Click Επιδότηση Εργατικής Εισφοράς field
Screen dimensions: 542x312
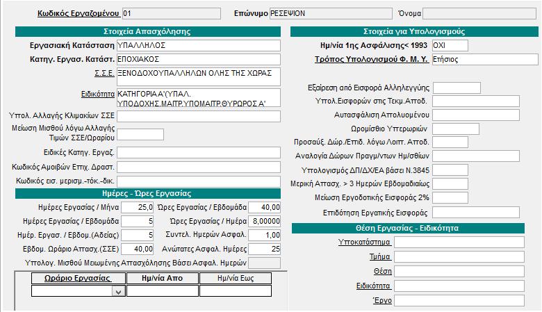476,213
